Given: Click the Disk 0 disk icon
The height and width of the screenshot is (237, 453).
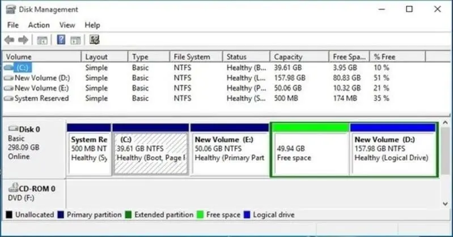Looking at the screenshot, I should [13, 128].
